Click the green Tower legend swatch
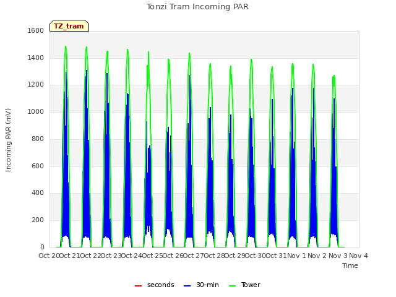The image size is (396, 297). 232,286
